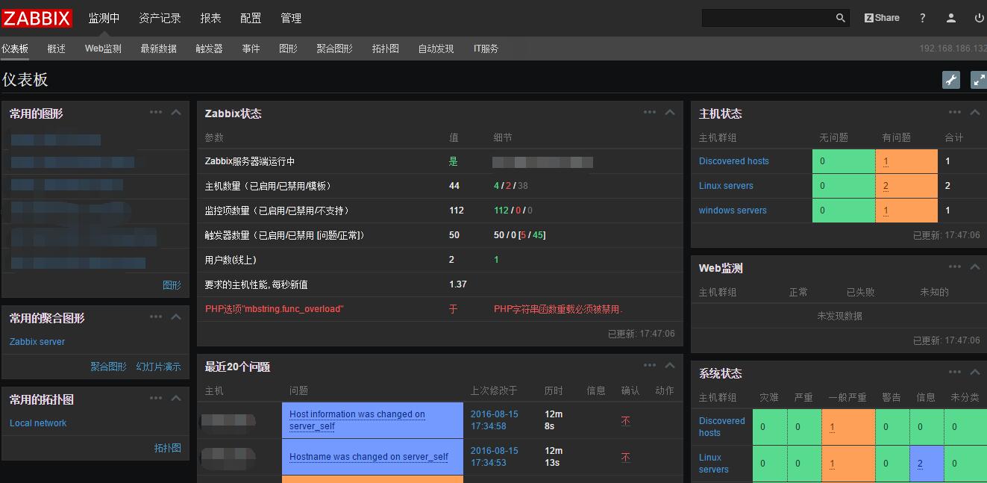Switch to the 仪表板 submenu tab
The image size is (987, 483).
coord(15,49)
